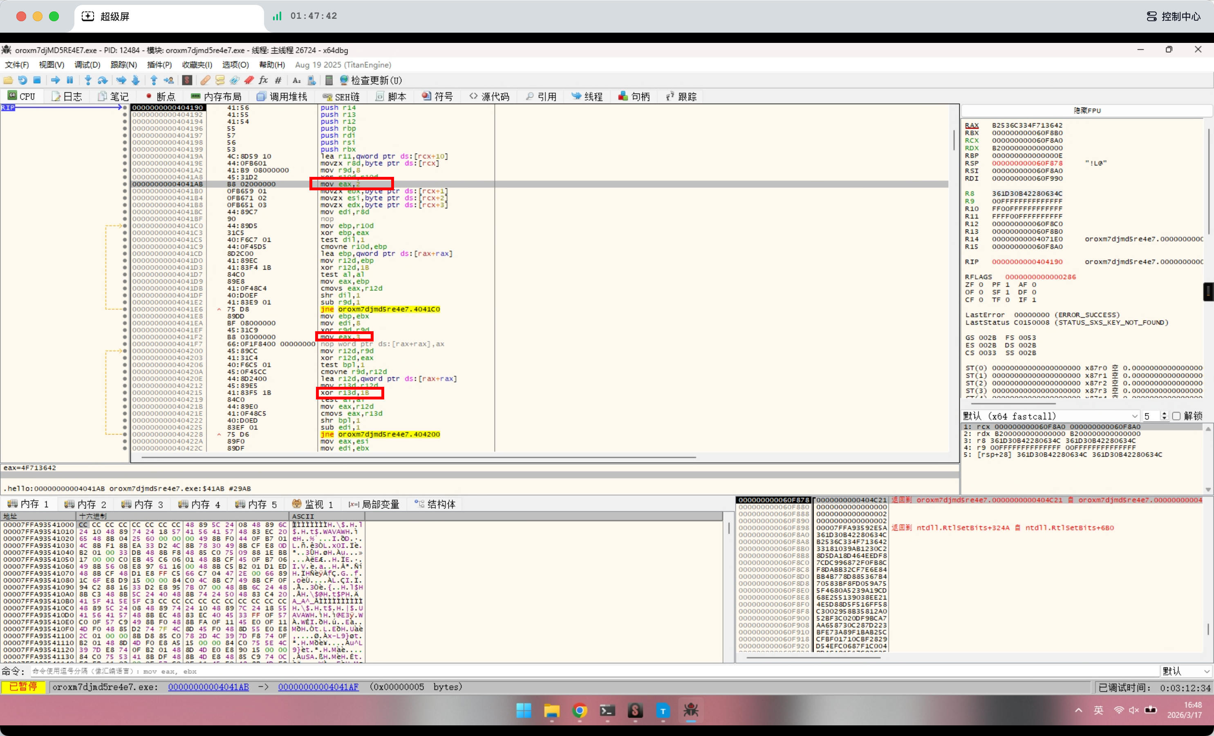Click the Step Into icon
This screenshot has width=1214, height=736.
(88, 80)
